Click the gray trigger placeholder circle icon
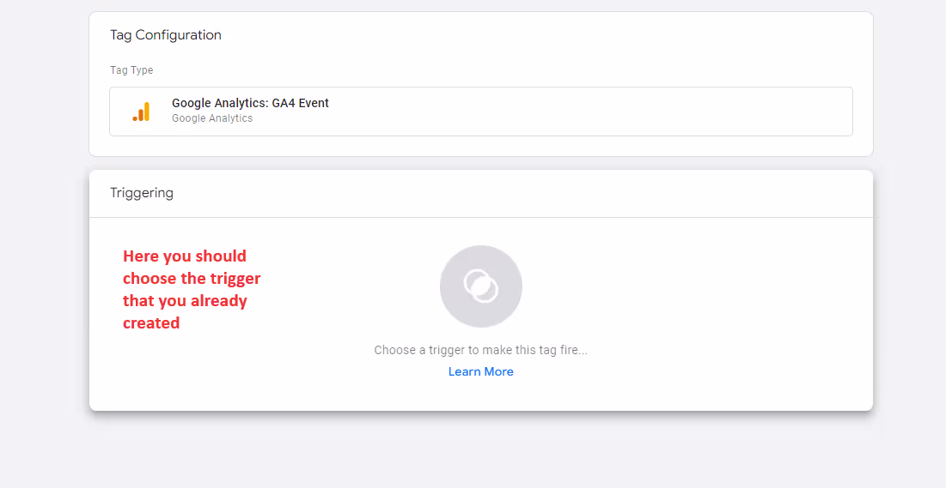 coord(481,286)
